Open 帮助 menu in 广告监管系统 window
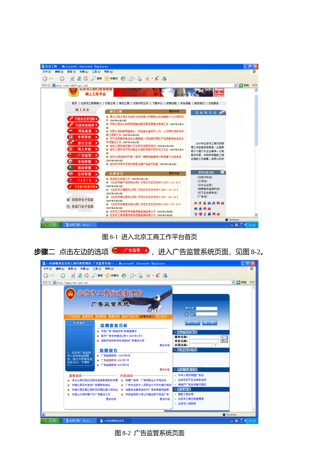The image size is (329, 469). click(x=109, y=269)
